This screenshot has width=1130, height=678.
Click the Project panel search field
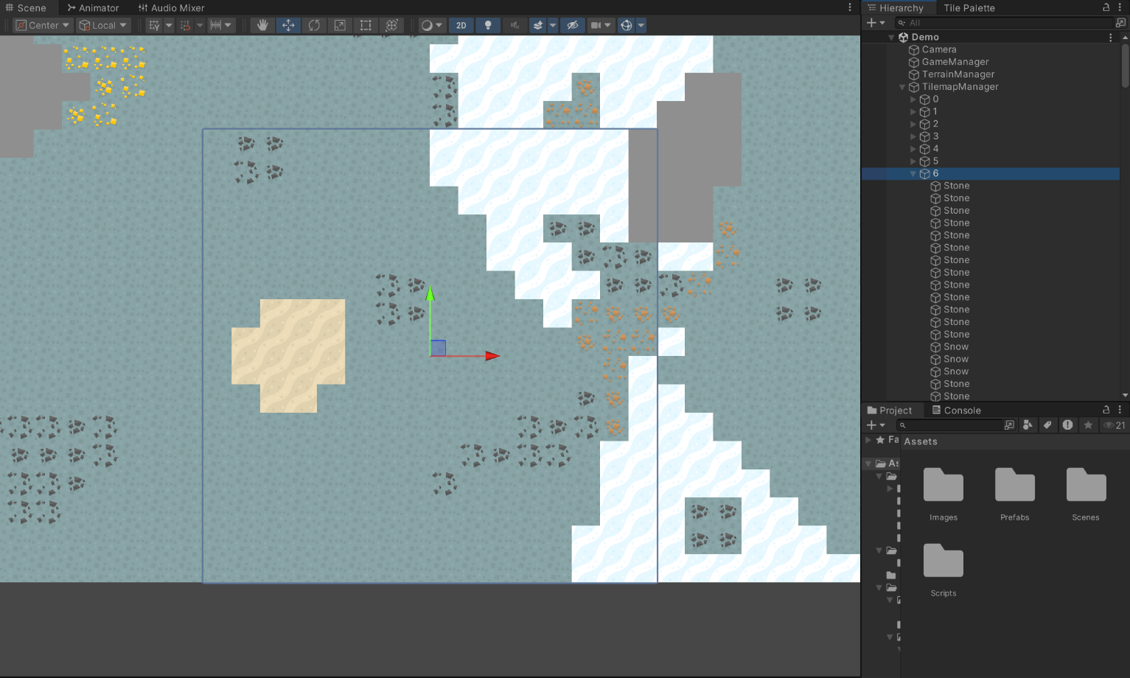(x=951, y=425)
